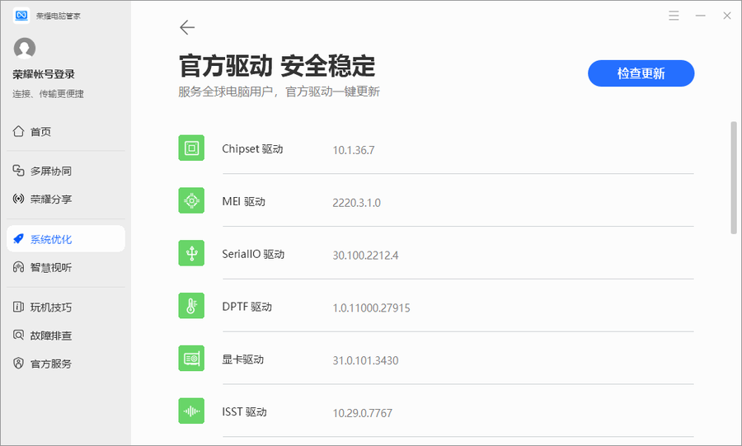Click version number 31.0.101.3430
The width and height of the screenshot is (742, 446).
(365, 360)
